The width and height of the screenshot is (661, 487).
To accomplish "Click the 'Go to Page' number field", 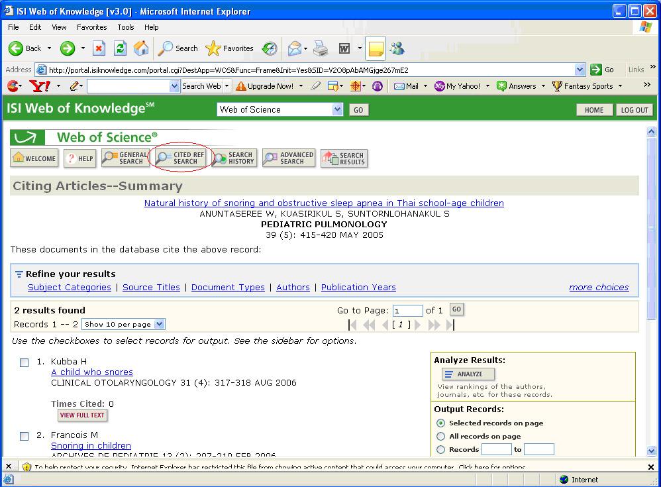I will 407,311.
